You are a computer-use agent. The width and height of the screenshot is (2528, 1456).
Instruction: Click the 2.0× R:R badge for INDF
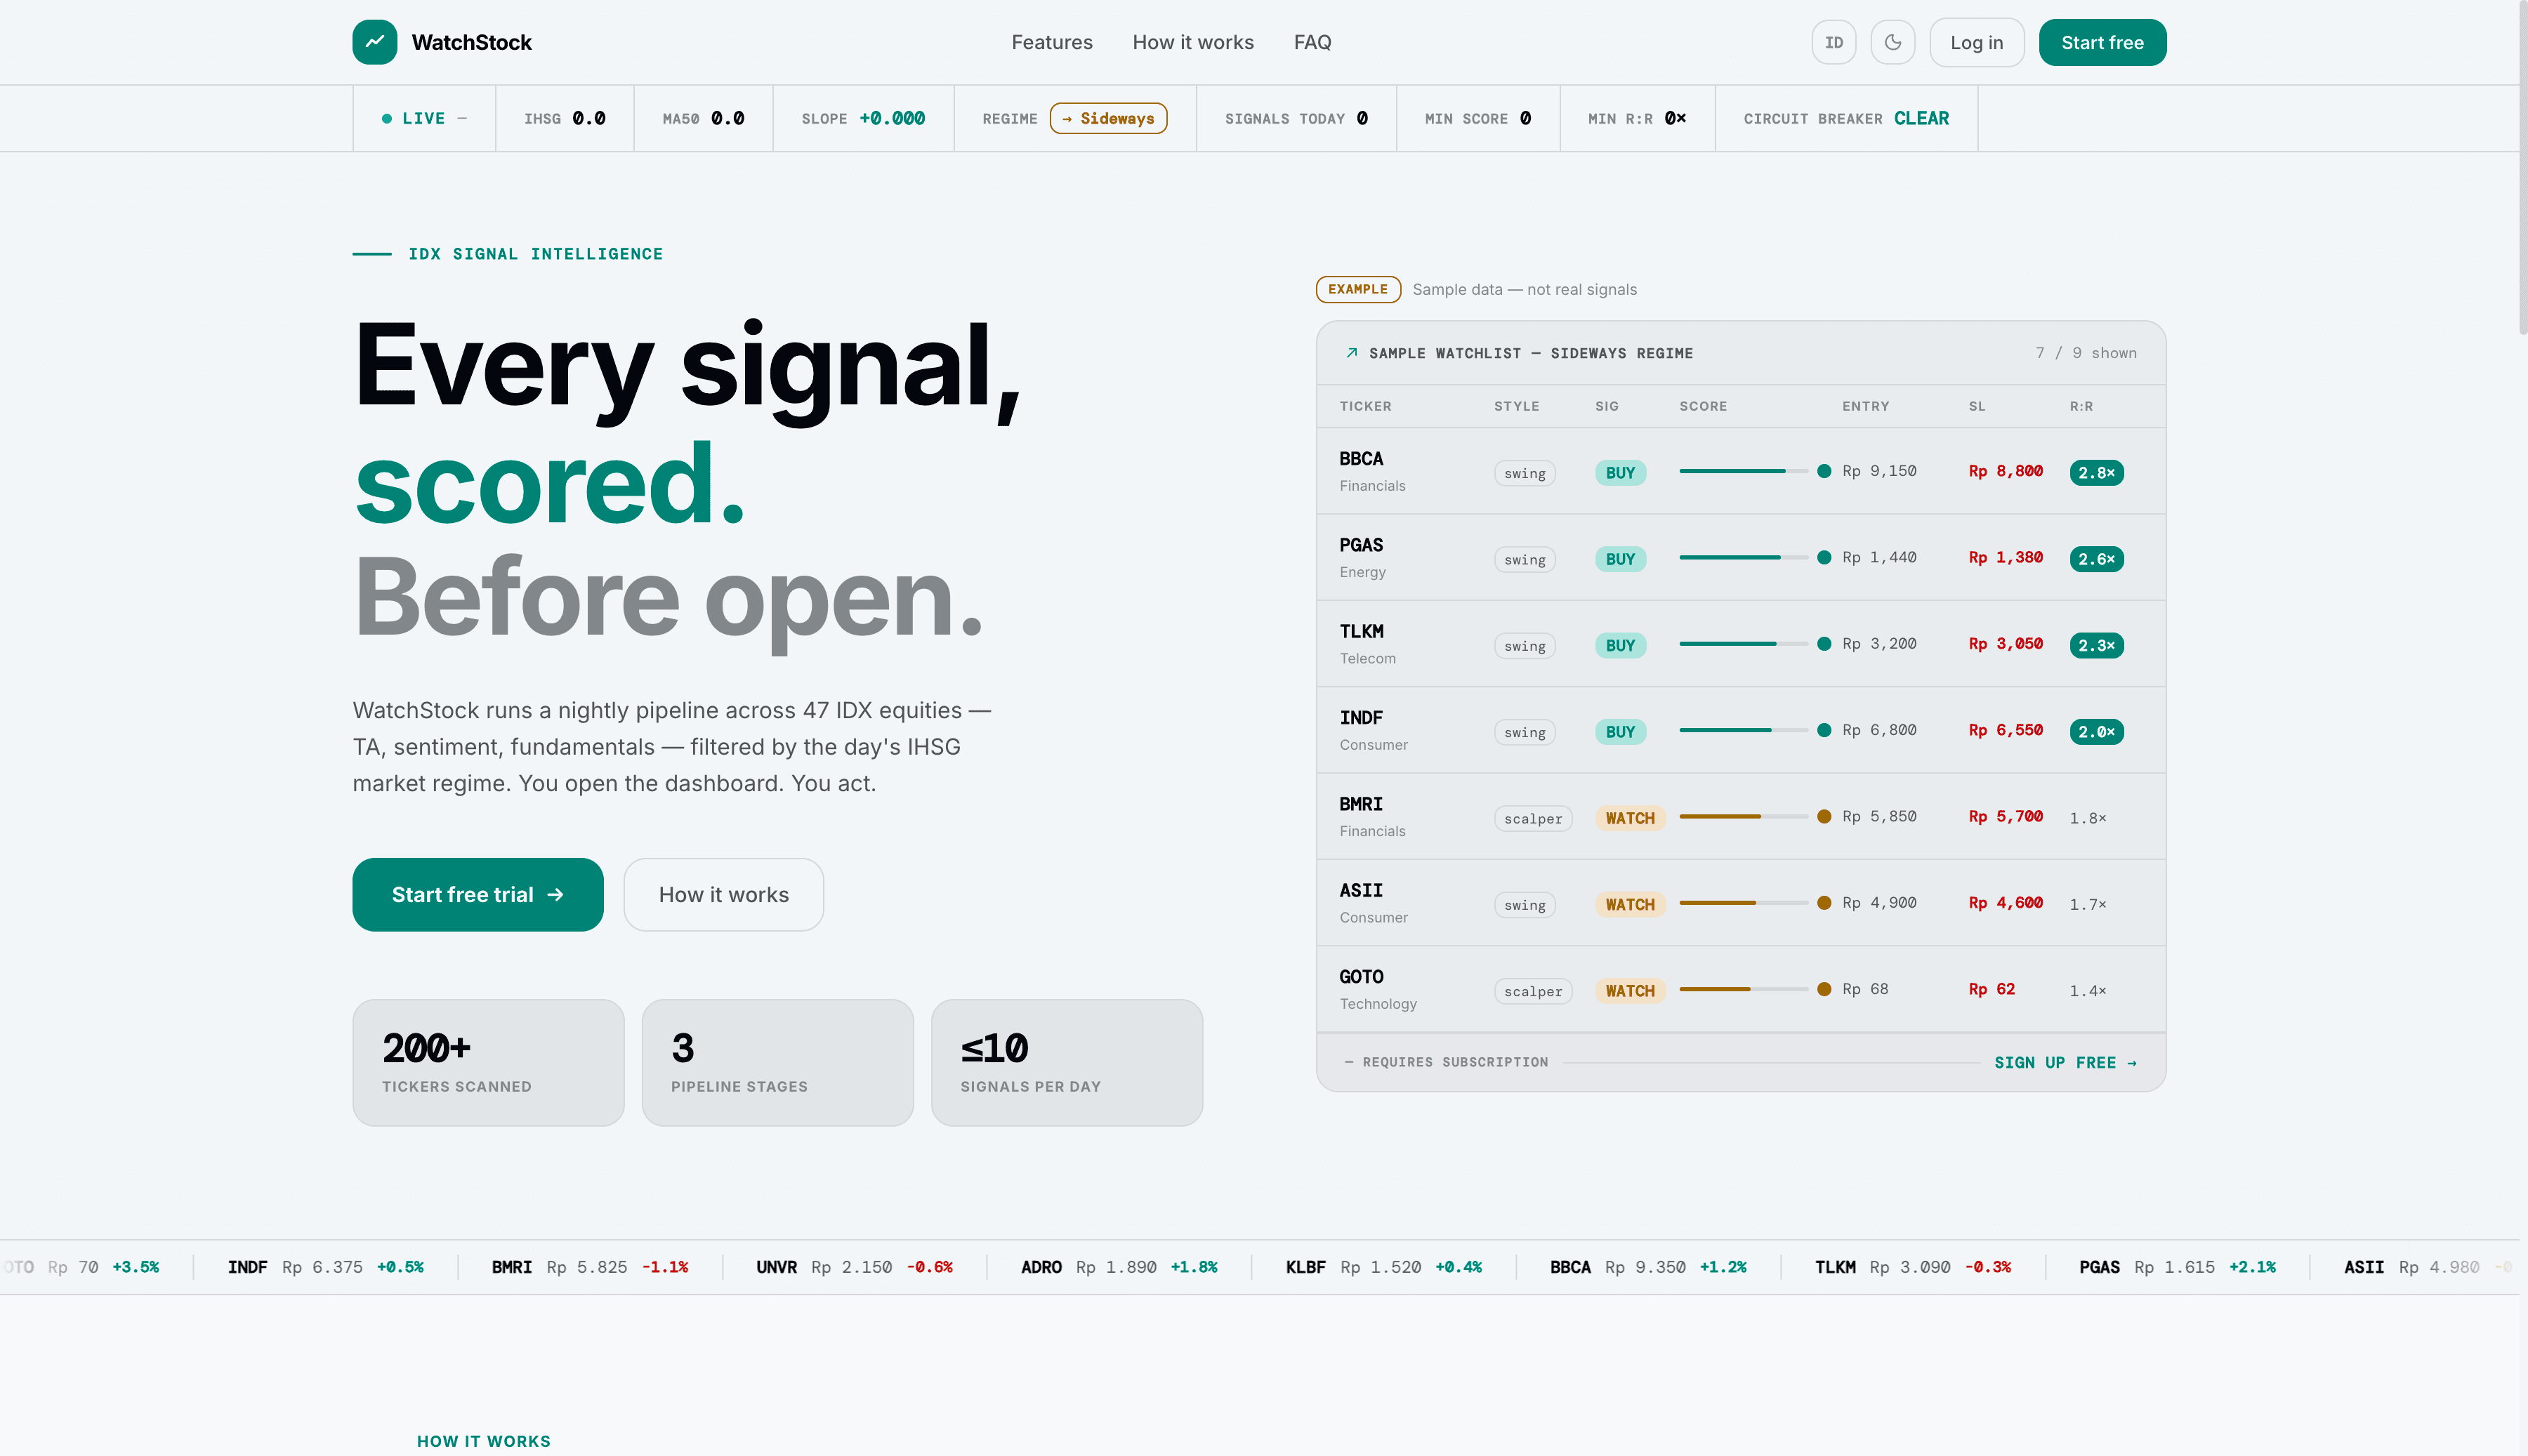click(2097, 732)
